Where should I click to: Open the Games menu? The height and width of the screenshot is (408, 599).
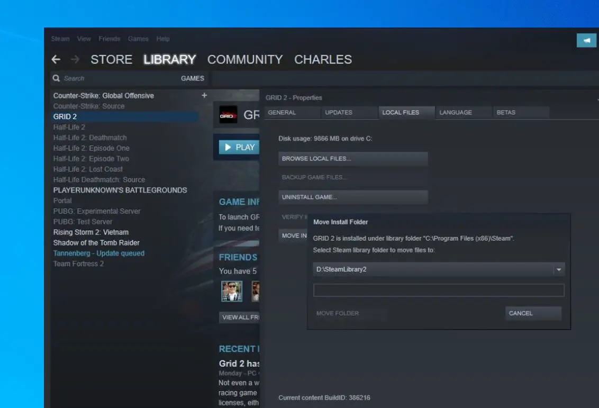(138, 39)
